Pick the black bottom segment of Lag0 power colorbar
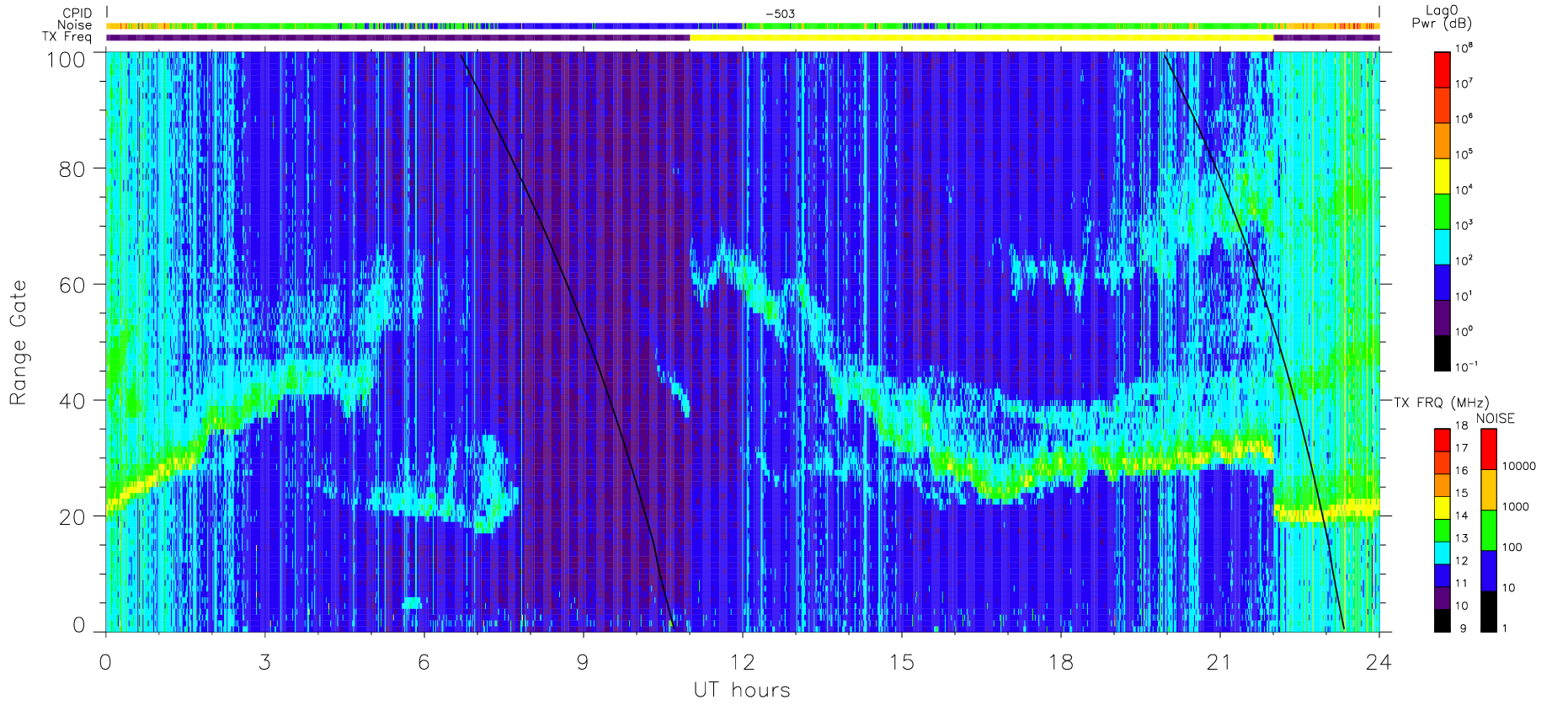This screenshot has height=716, width=1552. [1442, 353]
